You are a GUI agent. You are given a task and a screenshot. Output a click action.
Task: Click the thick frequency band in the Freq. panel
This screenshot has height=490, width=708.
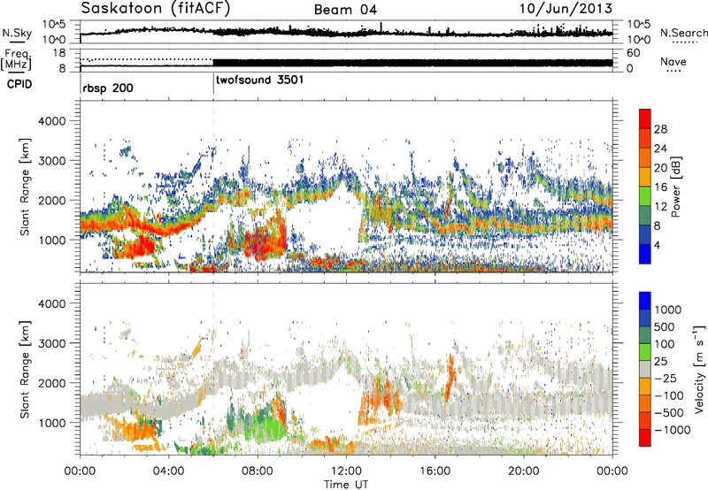tap(412, 63)
